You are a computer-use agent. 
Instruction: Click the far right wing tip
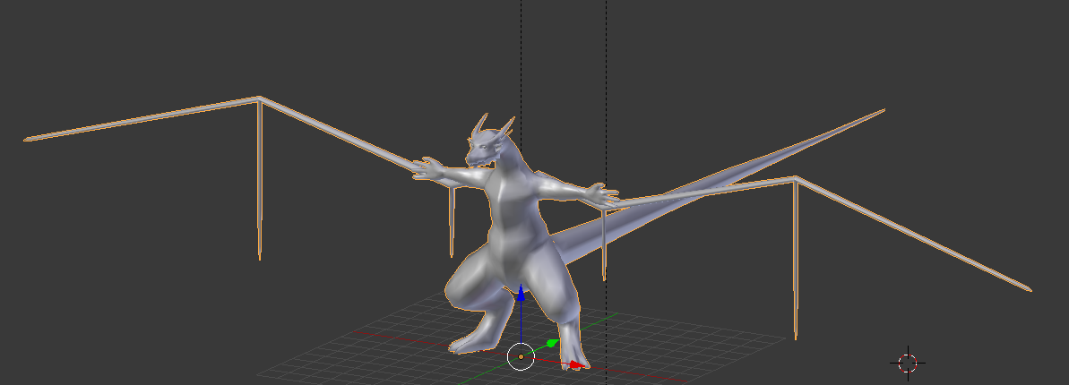1029,289
